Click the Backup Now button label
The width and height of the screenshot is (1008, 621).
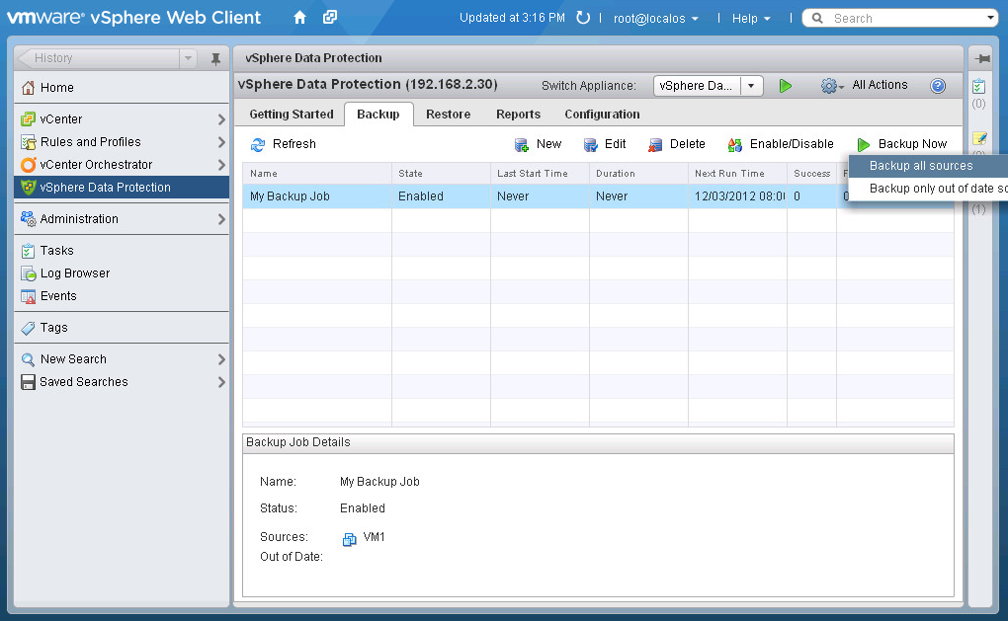pos(912,144)
